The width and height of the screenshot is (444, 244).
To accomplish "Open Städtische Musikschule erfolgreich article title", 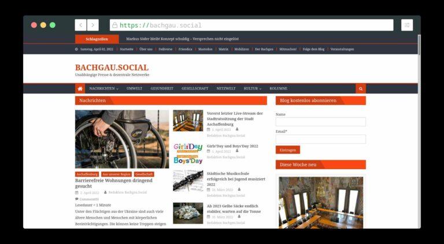I will pyautogui.click(x=236, y=179).
